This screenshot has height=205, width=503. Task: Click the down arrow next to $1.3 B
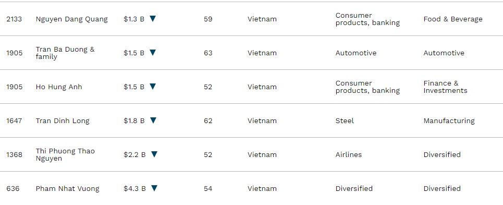point(153,19)
